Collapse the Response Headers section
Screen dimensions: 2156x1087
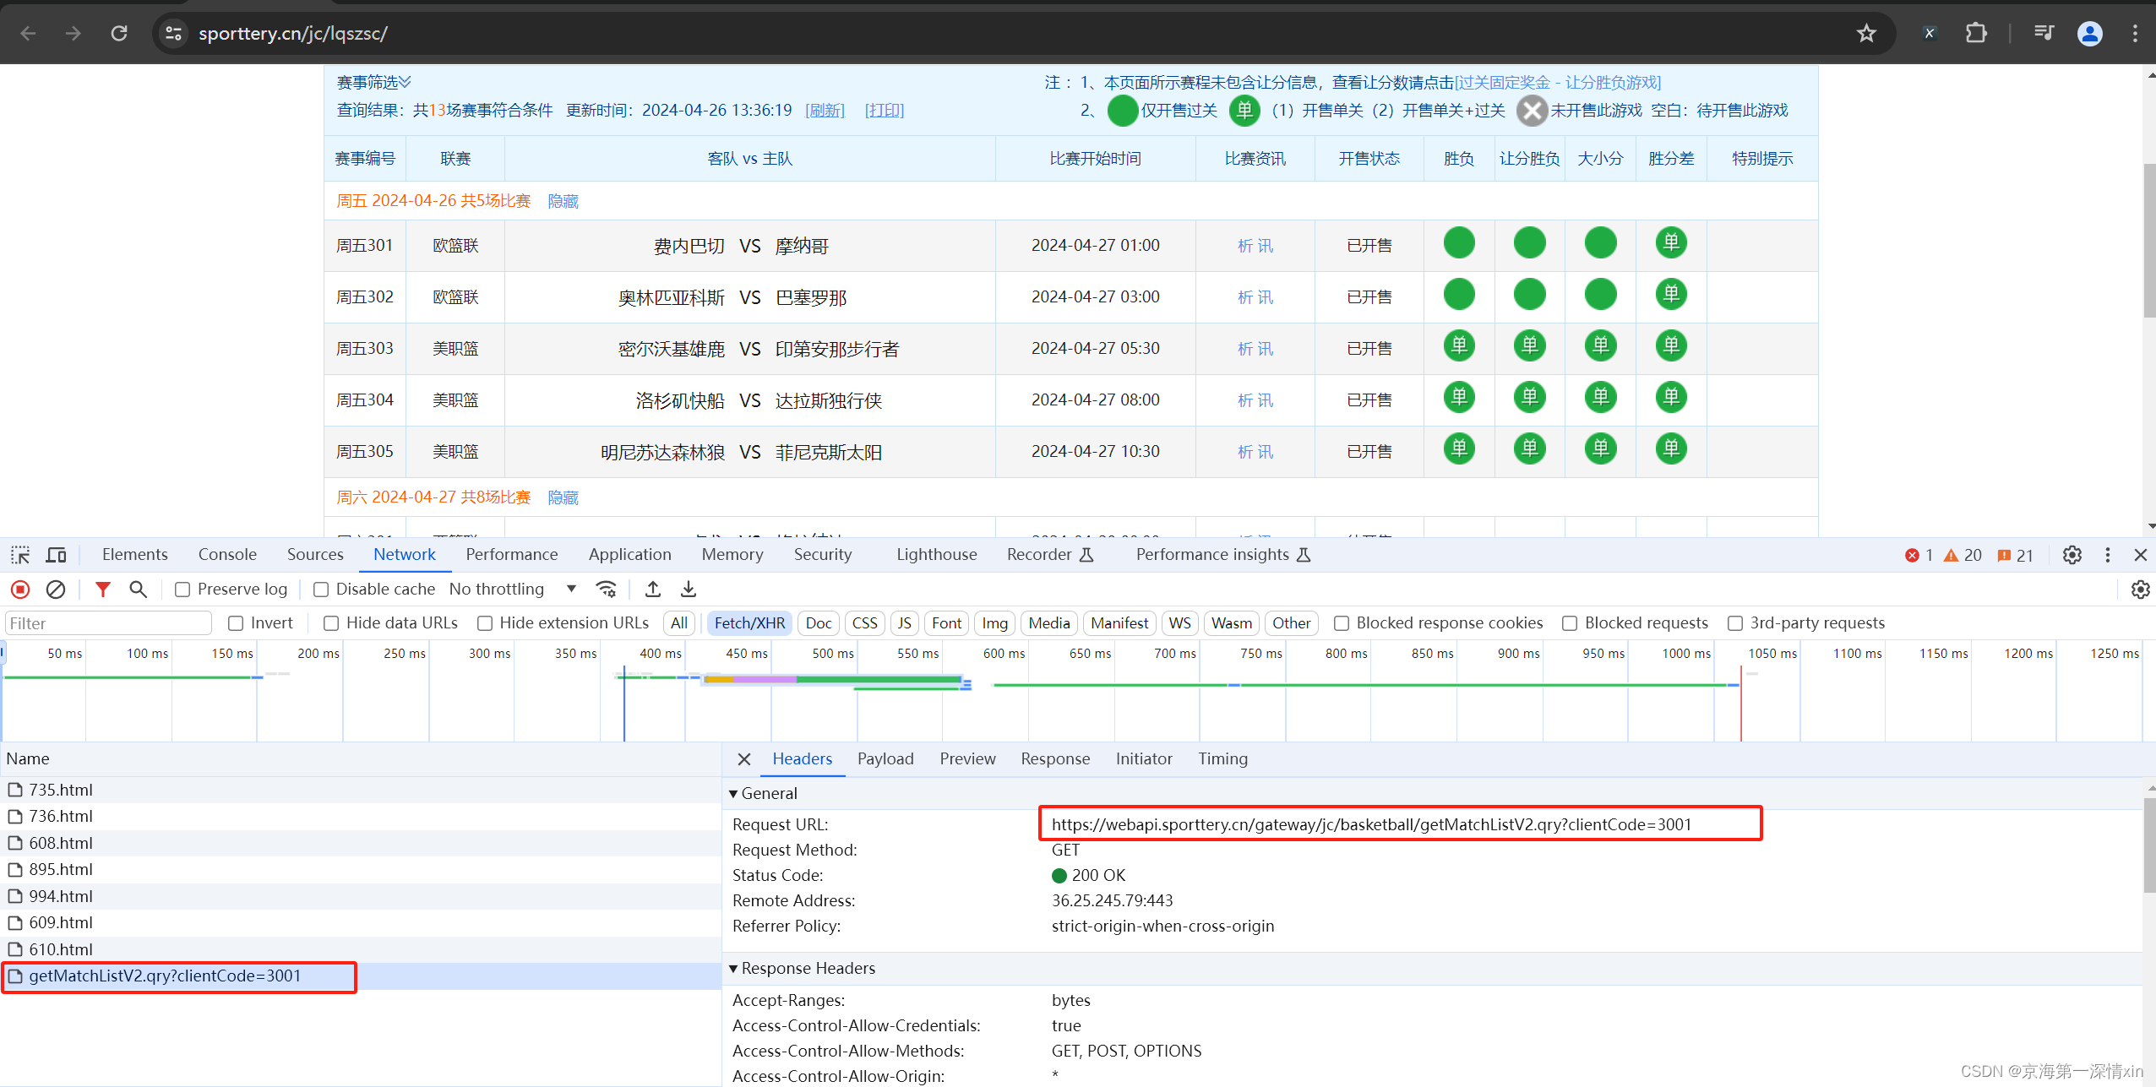pyautogui.click(x=734, y=969)
